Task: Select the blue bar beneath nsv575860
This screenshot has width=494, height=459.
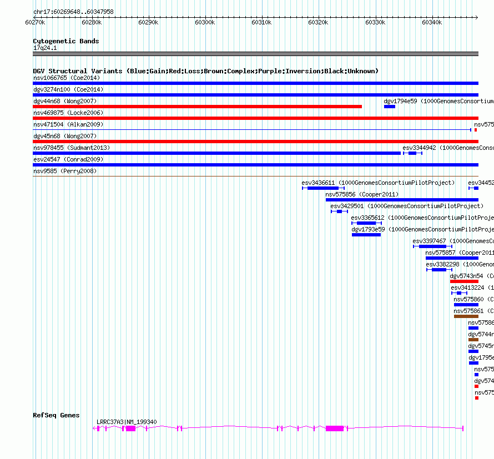Action: (x=466, y=305)
